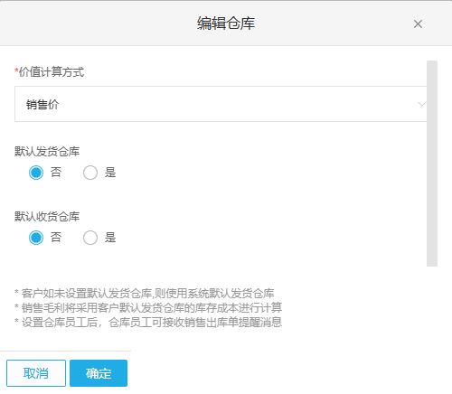Expand the dropdown chevron in 销售价 field
This screenshot has height=394, width=452.
point(421,104)
